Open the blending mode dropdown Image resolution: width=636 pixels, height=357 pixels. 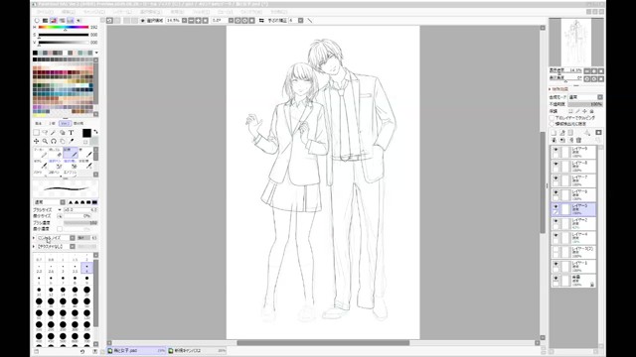[x=585, y=97]
